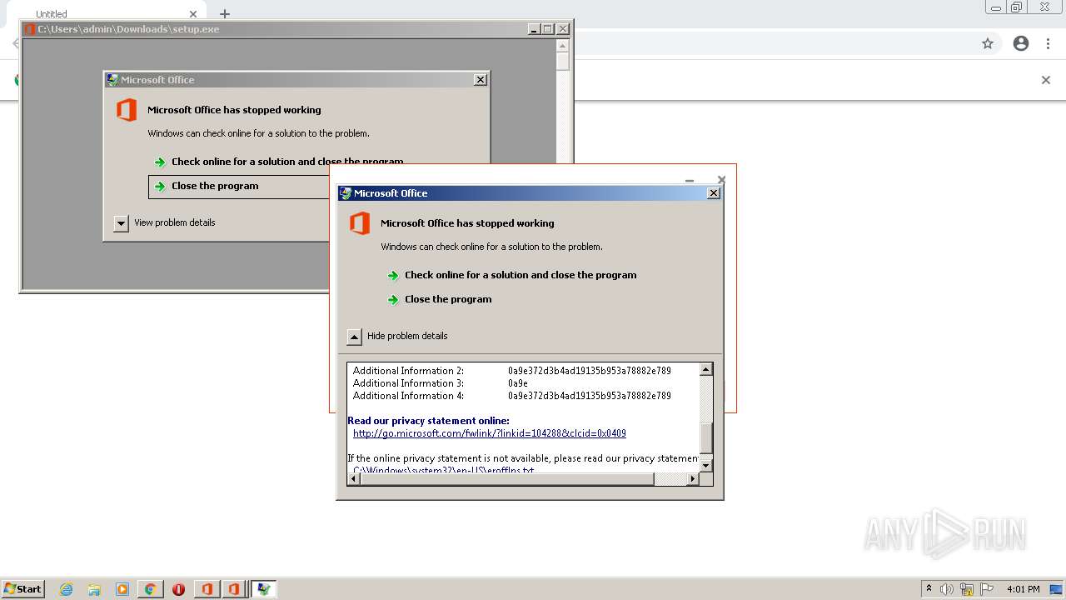Dismiss the Chrome download bar
Viewport: 1066px width, 600px height.
click(x=1046, y=80)
